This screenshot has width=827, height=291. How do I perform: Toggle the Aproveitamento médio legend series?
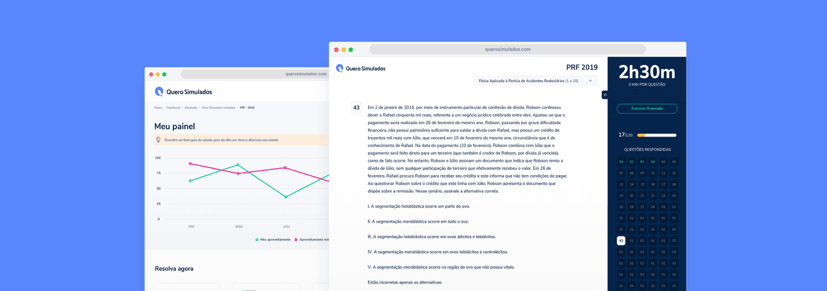312,239
